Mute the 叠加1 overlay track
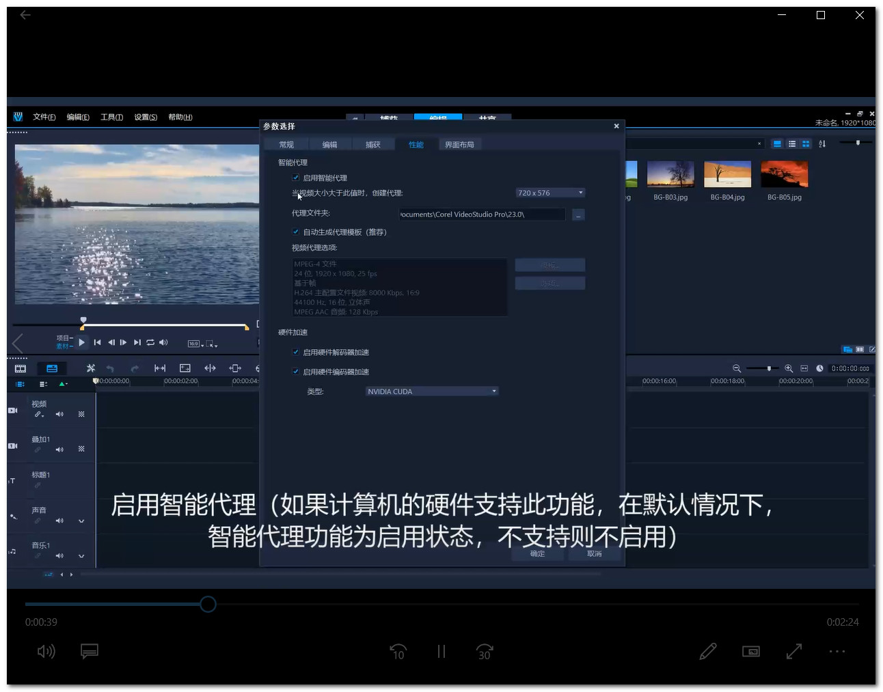 59,449
